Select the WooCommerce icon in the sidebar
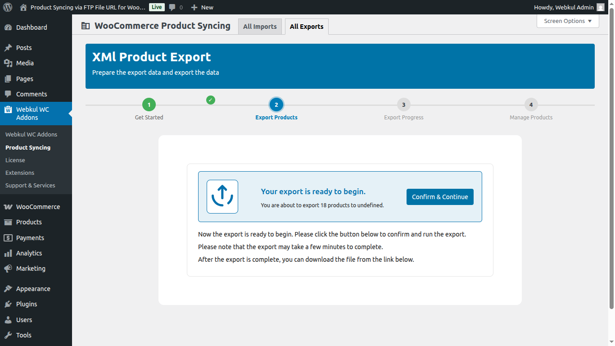The height and width of the screenshot is (346, 615). (8, 206)
